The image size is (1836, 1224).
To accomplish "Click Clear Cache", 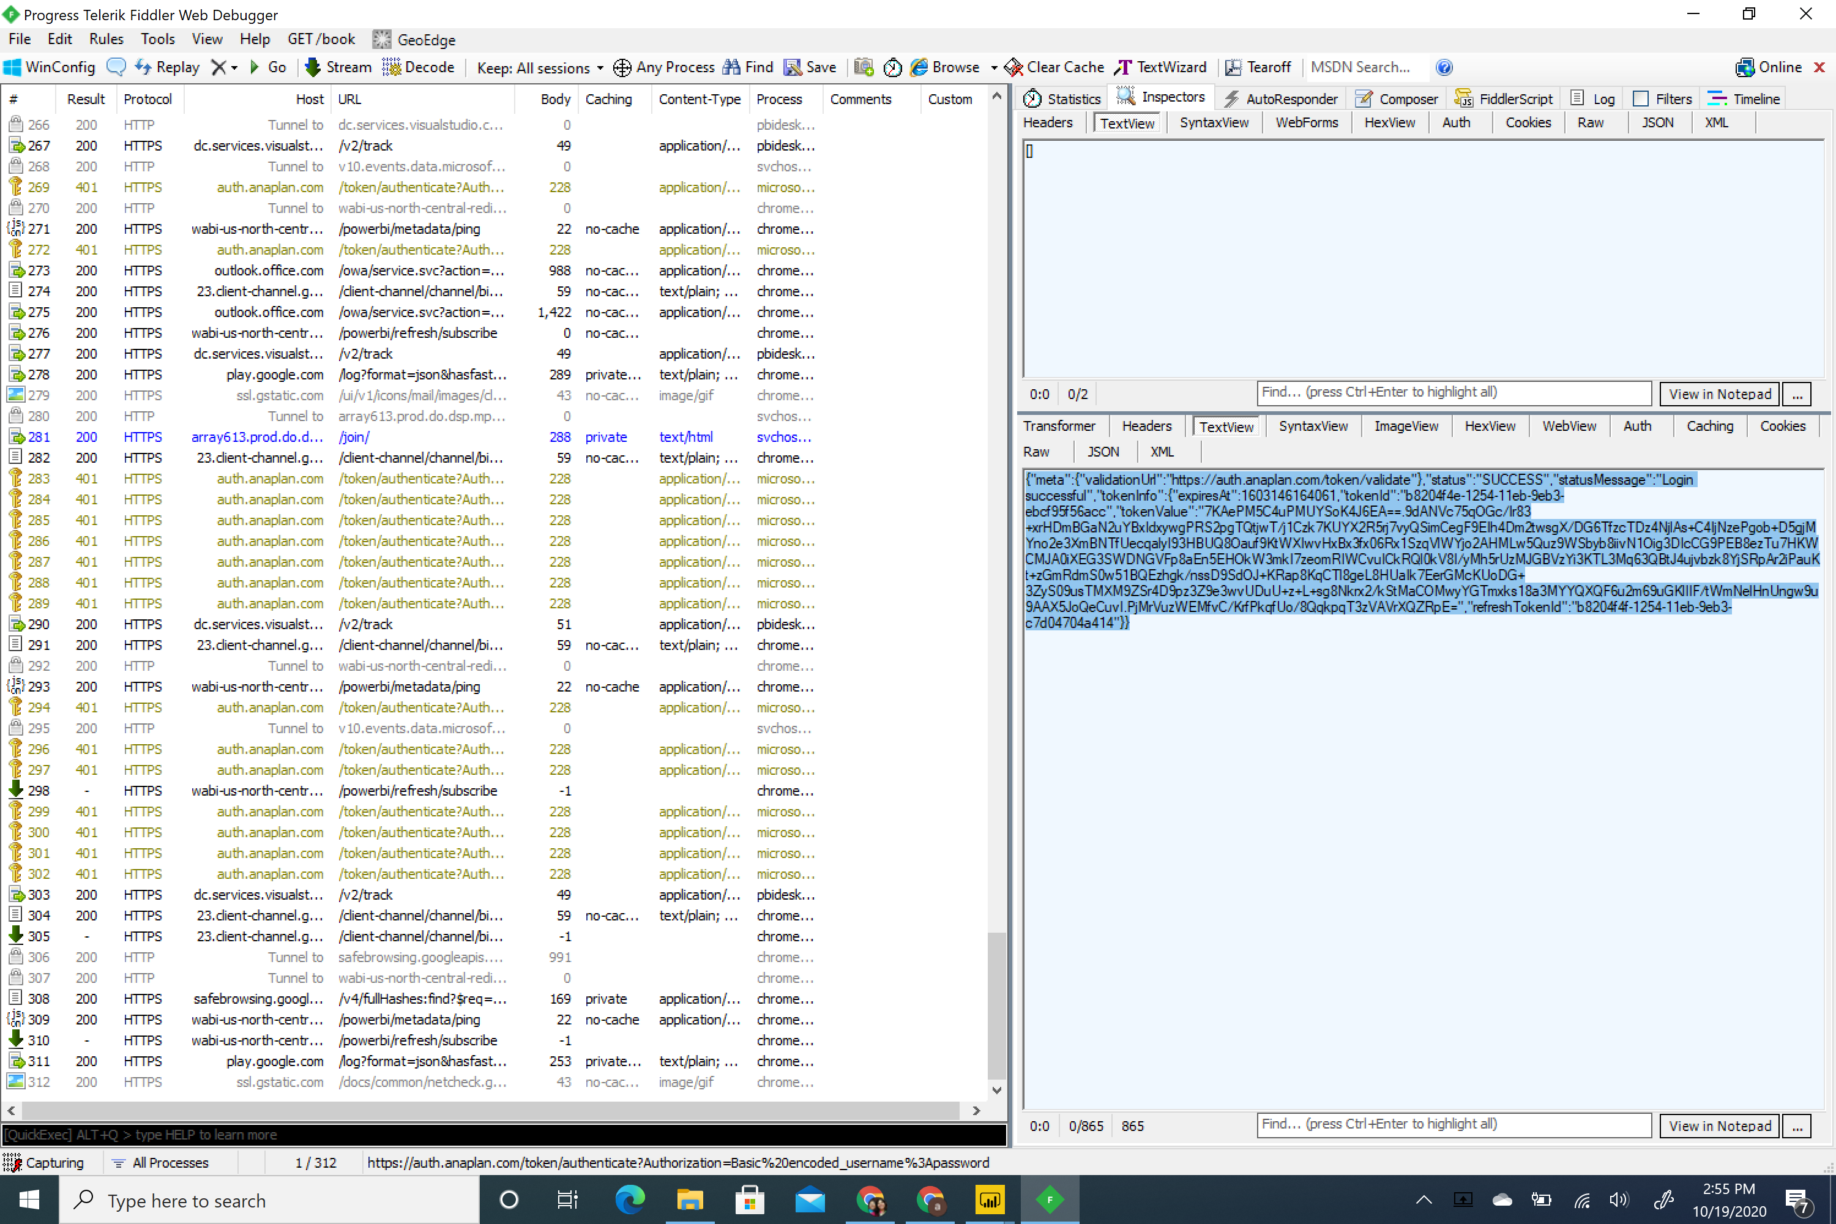I will 1054,67.
